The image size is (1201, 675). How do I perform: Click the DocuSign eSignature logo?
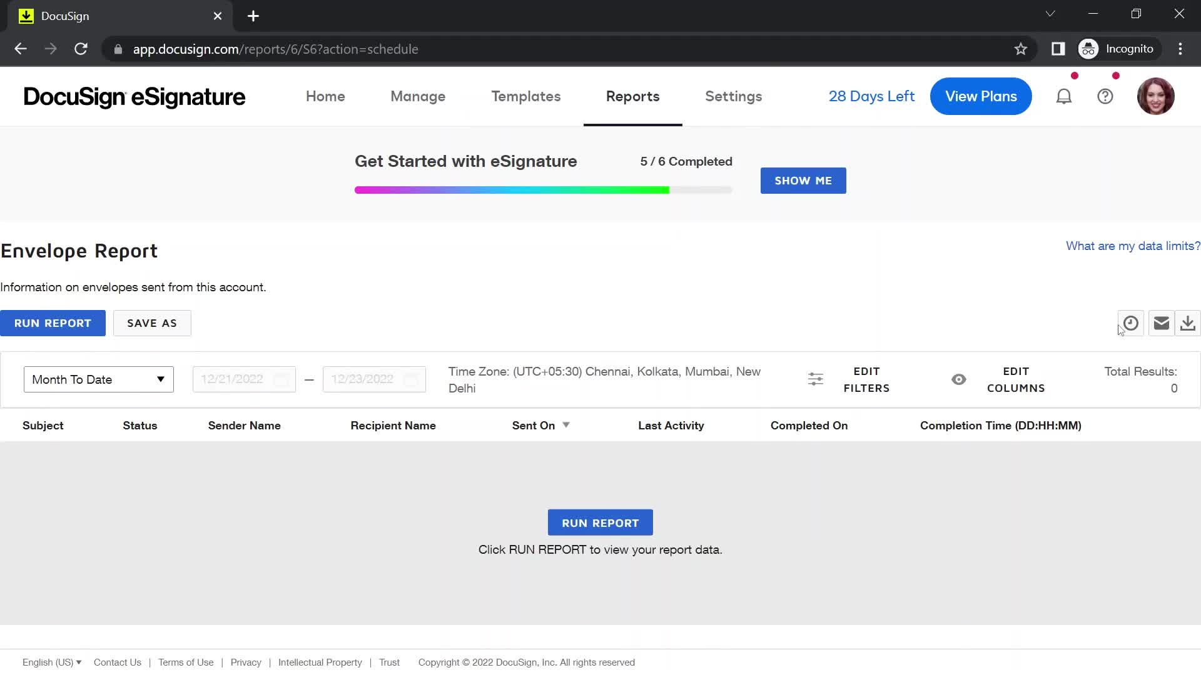click(x=134, y=96)
